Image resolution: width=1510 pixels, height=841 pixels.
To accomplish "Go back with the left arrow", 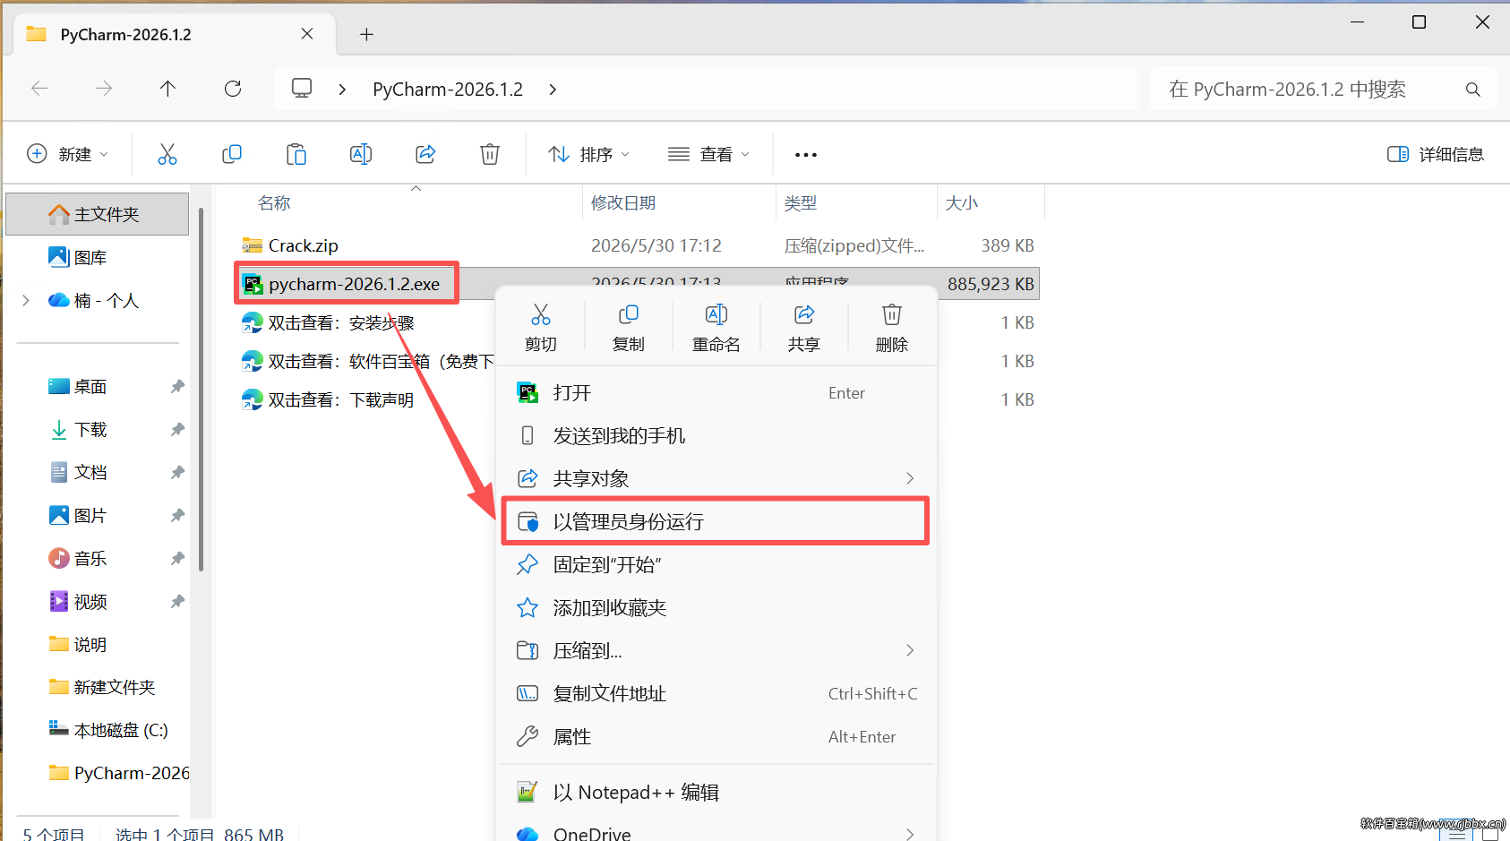I will (x=39, y=89).
